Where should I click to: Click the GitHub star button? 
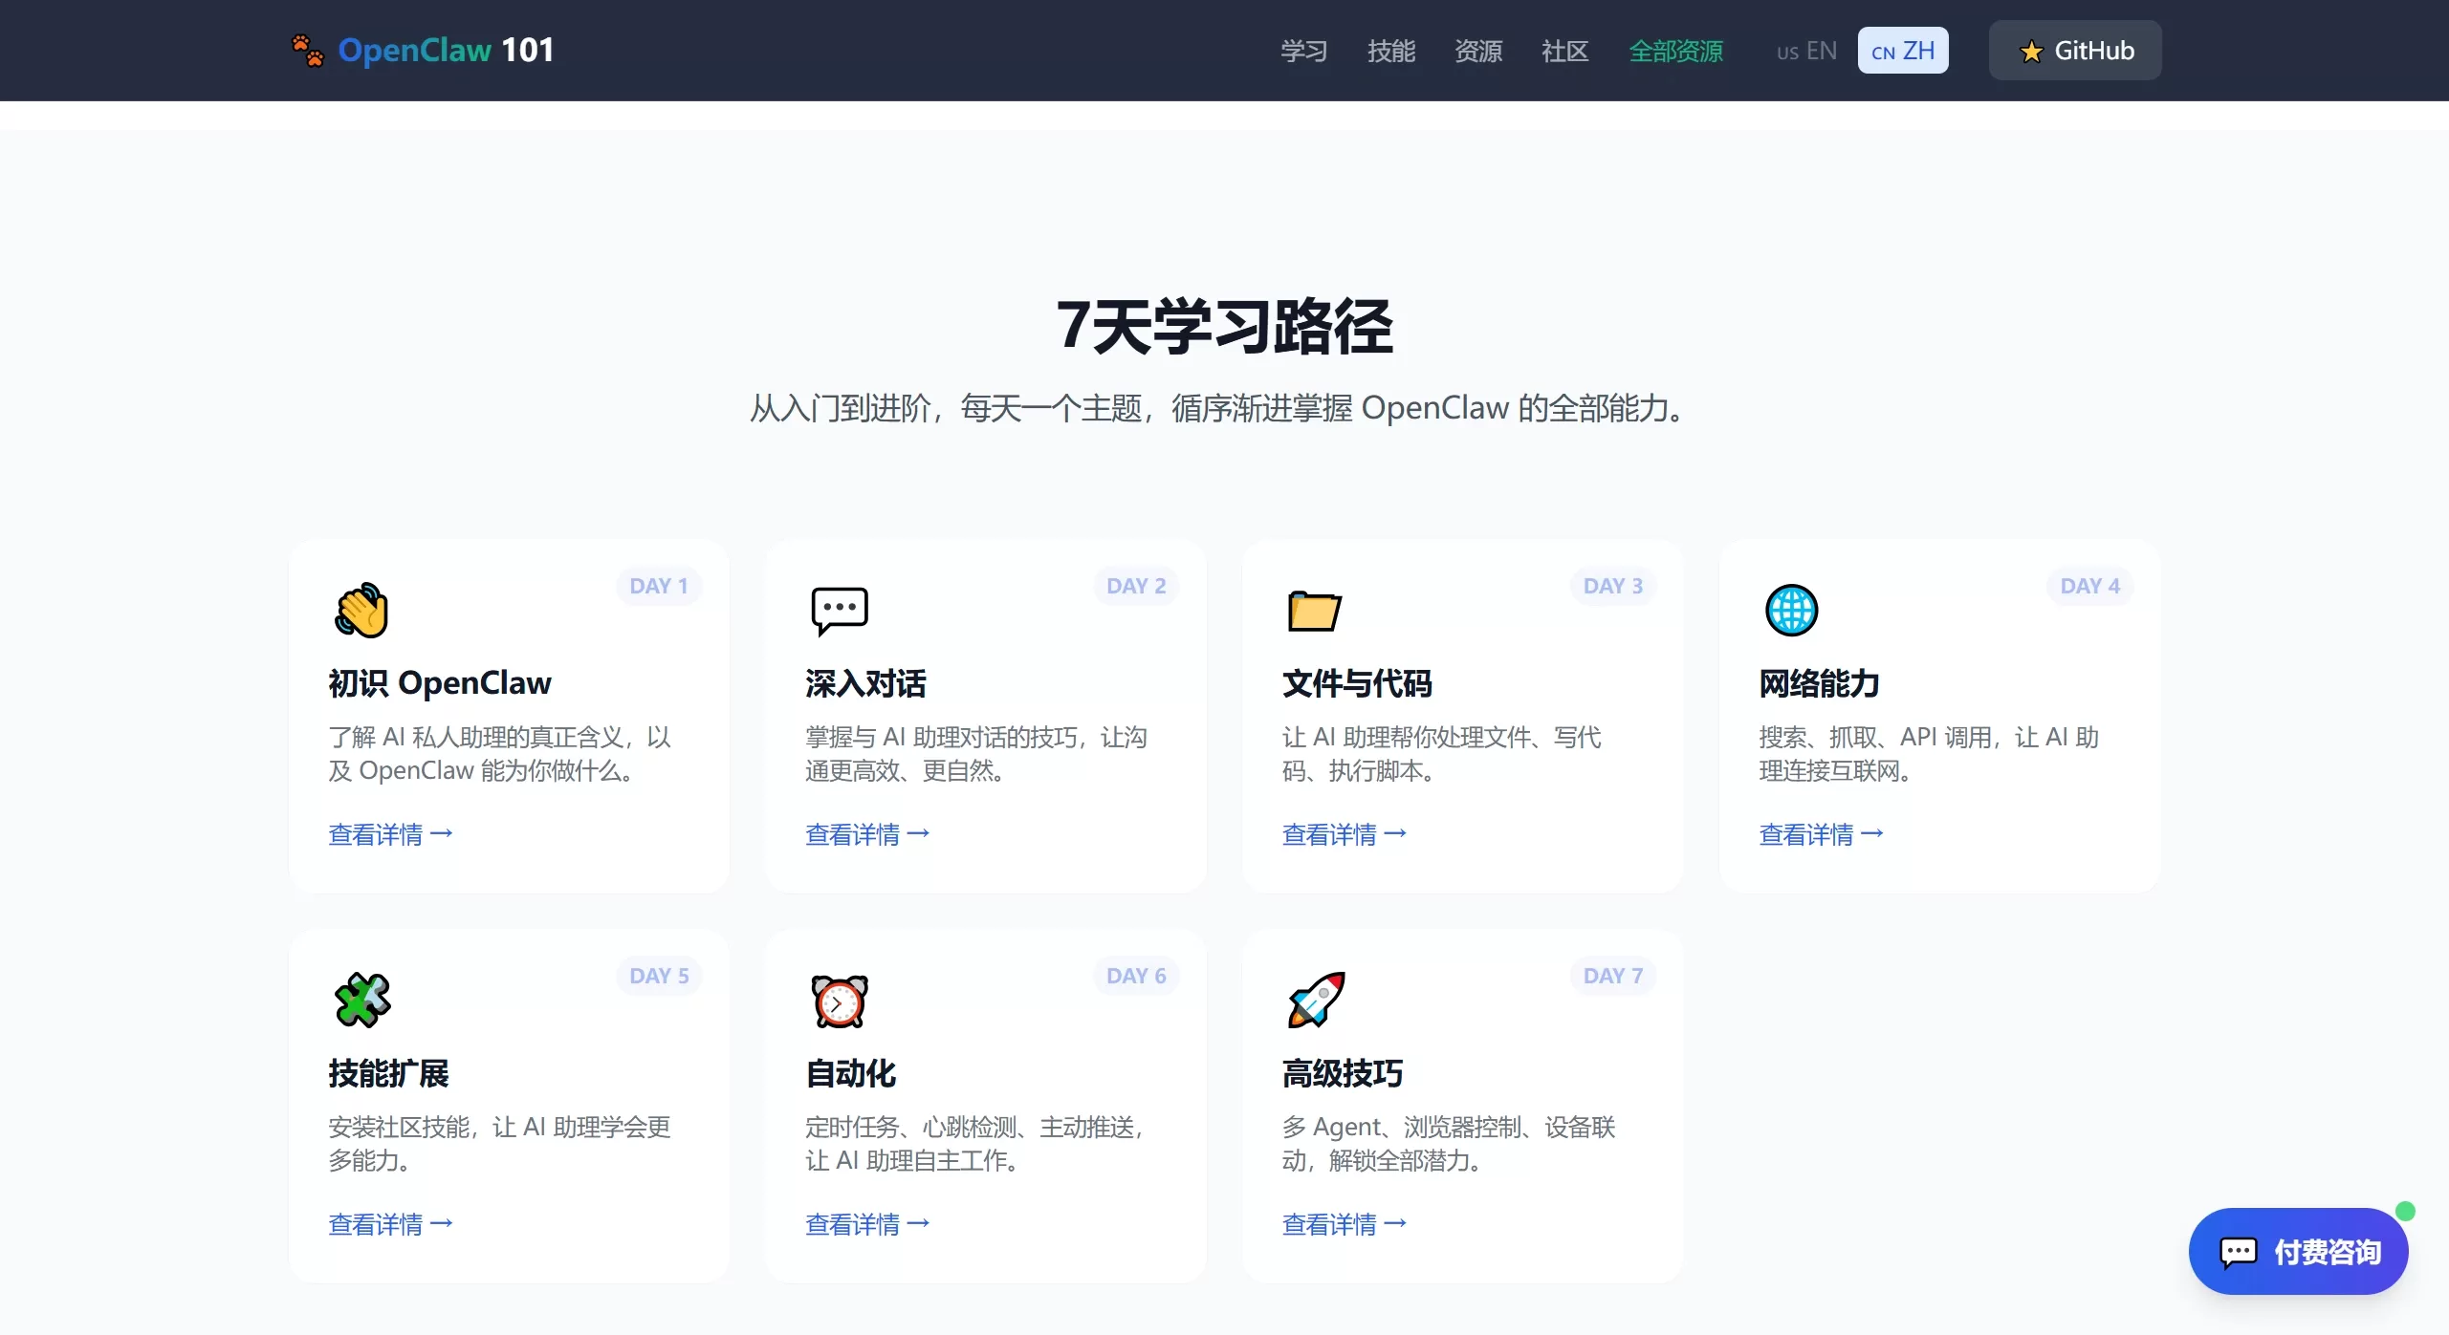[x=2074, y=51]
